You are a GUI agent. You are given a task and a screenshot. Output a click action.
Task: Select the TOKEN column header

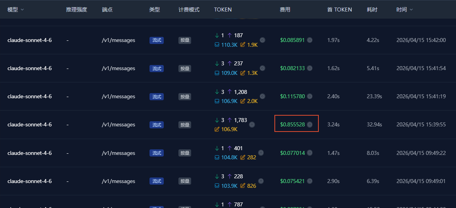pyautogui.click(x=223, y=10)
